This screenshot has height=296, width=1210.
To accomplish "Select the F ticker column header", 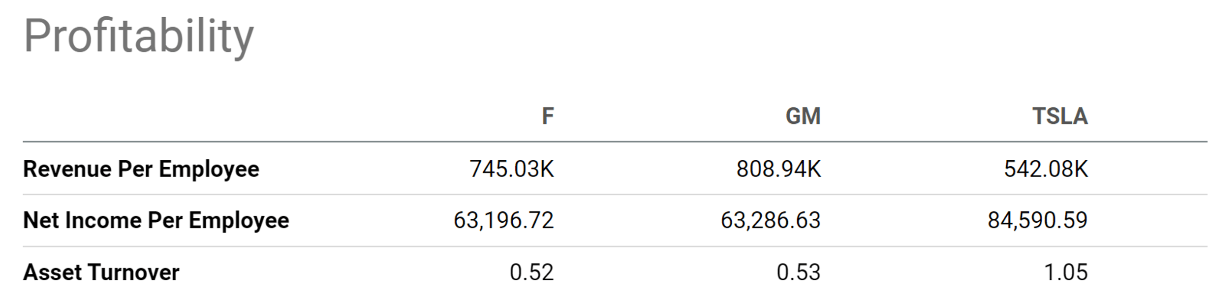I will pyautogui.click(x=548, y=117).
